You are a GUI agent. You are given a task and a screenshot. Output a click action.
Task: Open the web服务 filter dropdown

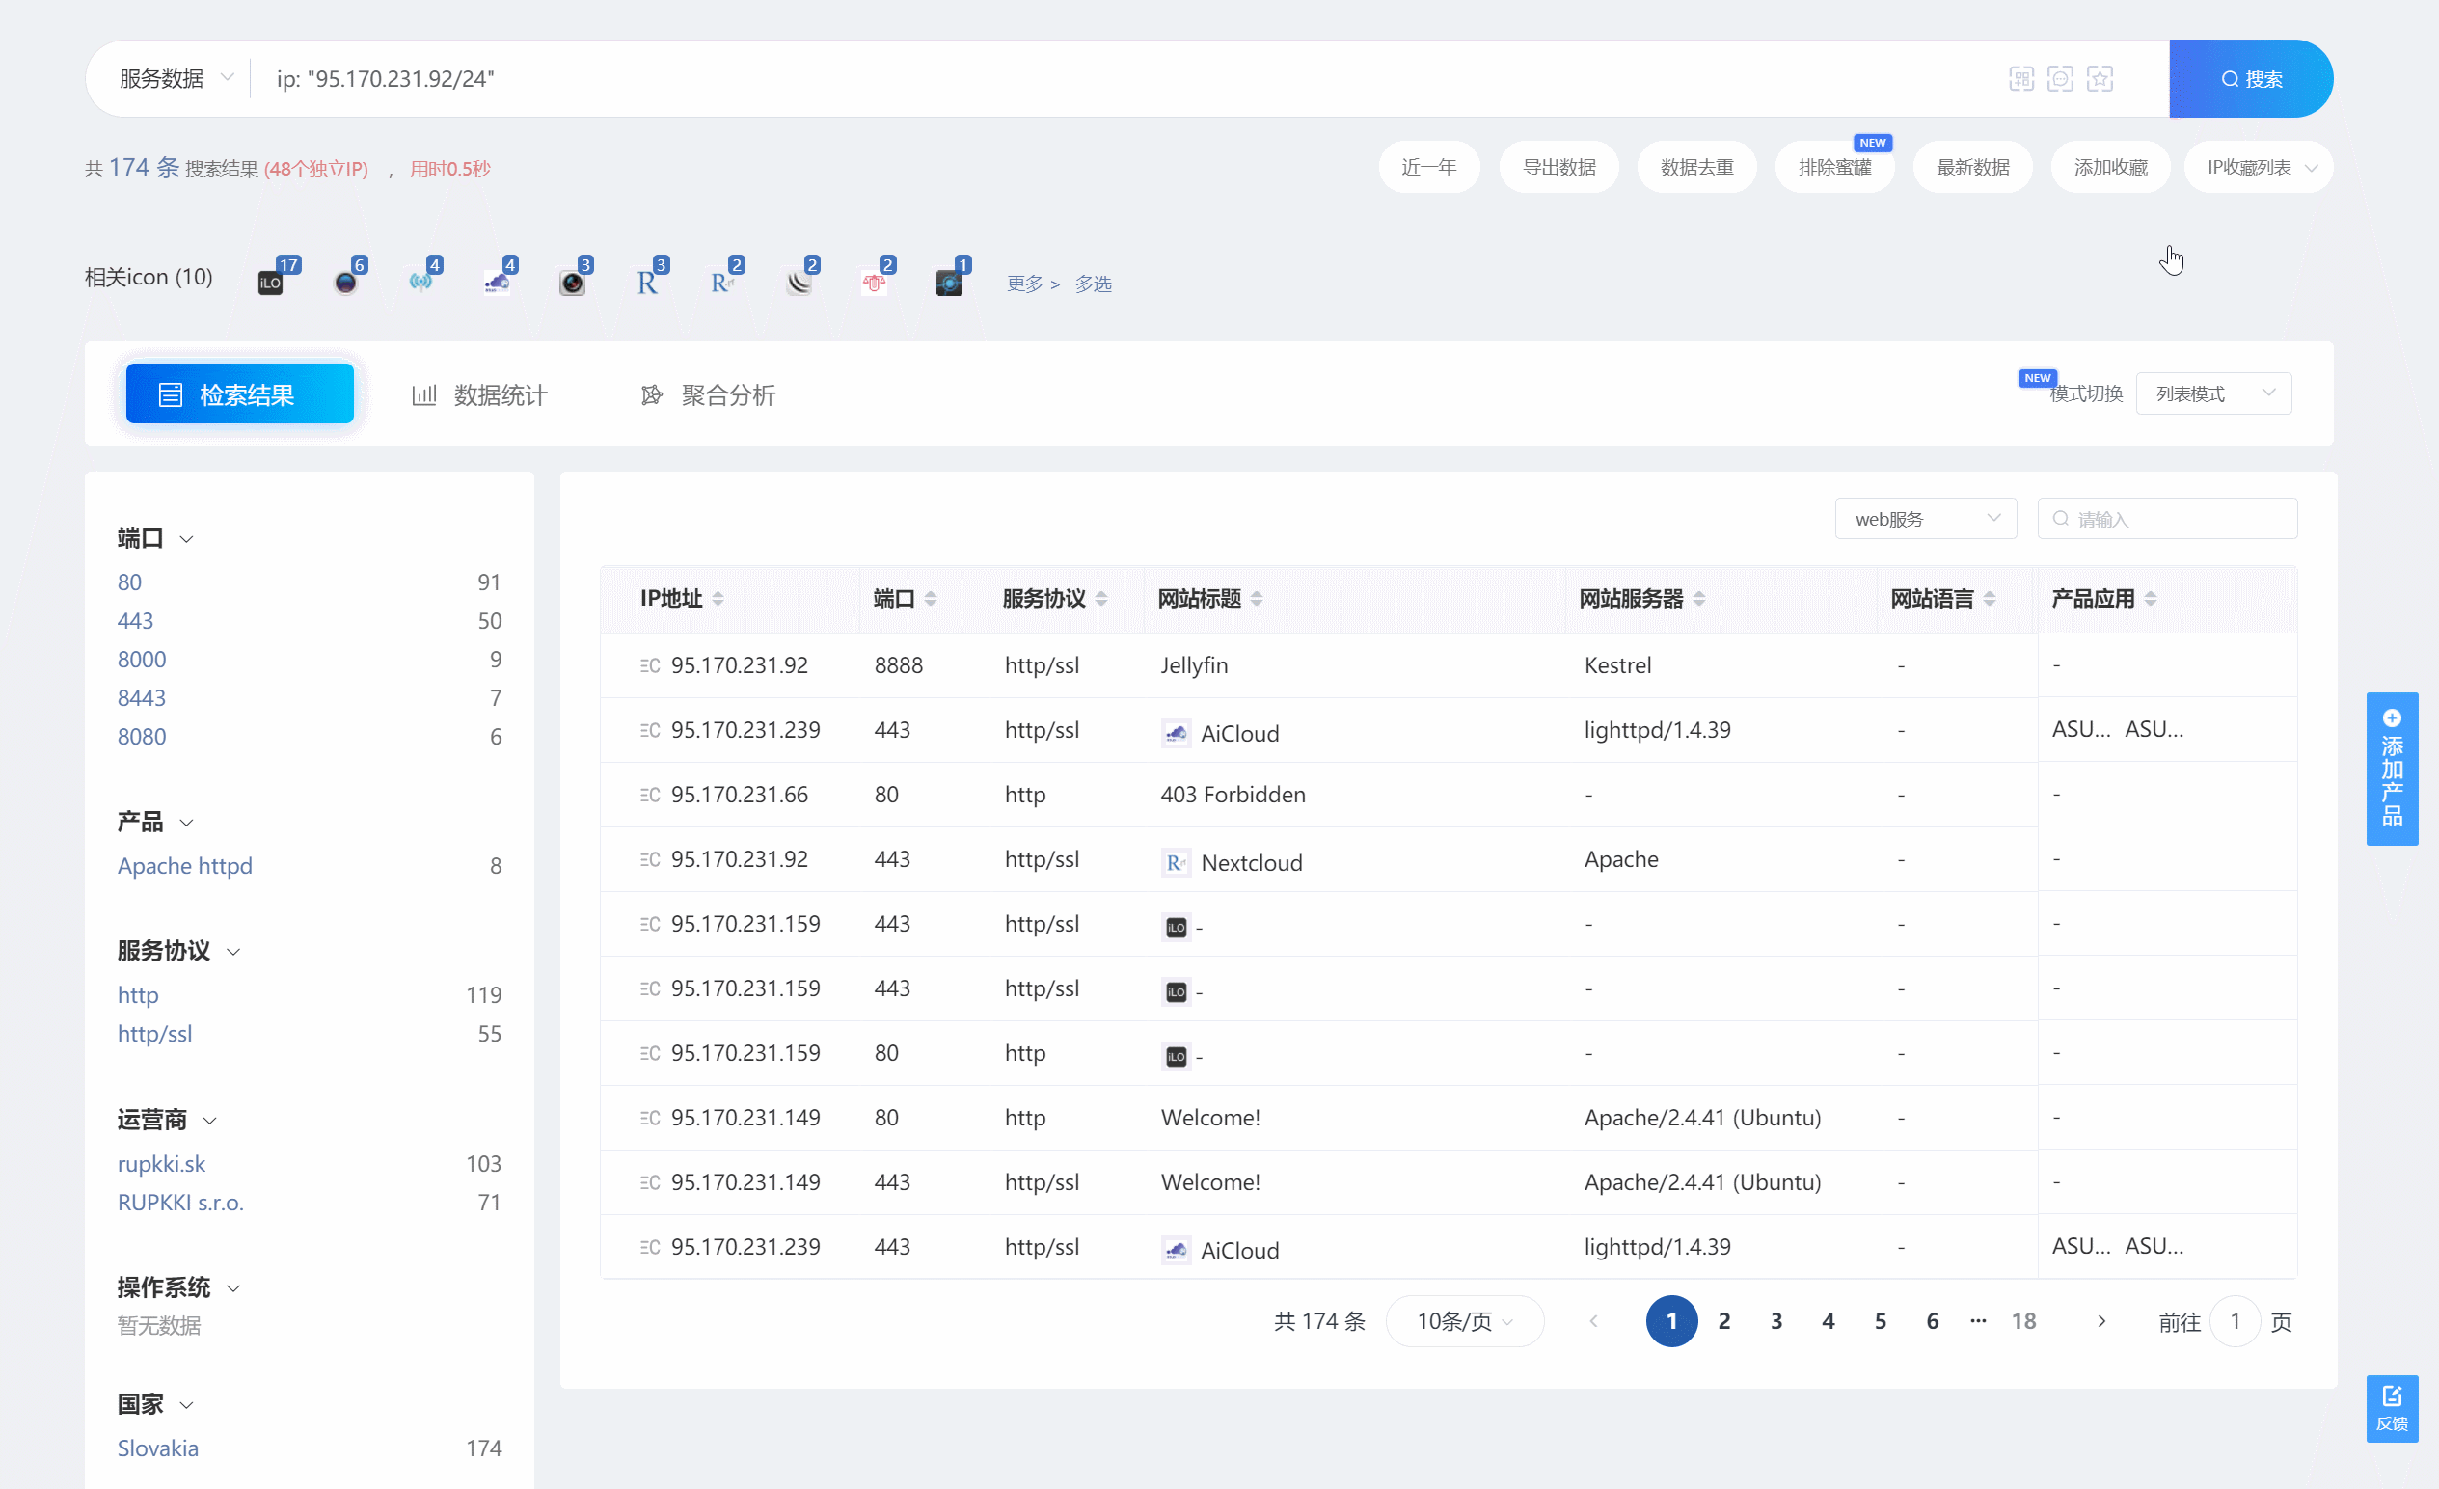1925,519
